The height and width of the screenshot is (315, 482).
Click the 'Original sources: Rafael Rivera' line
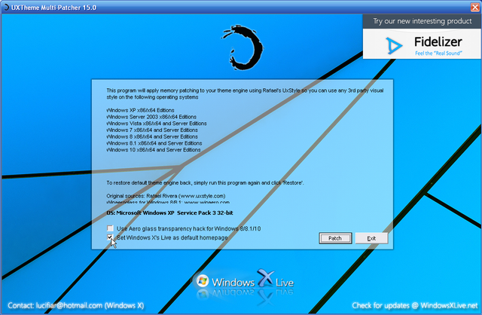[x=166, y=196]
